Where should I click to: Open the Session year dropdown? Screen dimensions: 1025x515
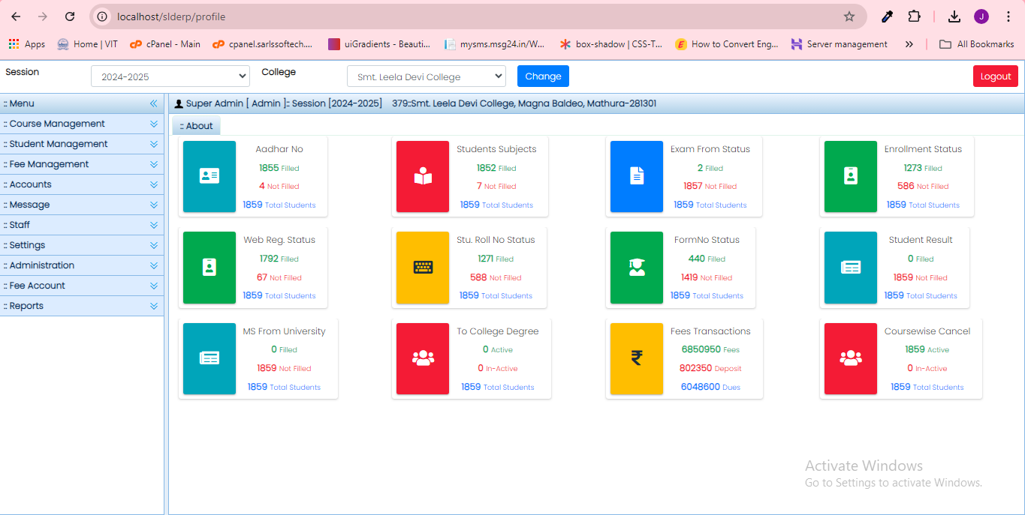coord(170,76)
